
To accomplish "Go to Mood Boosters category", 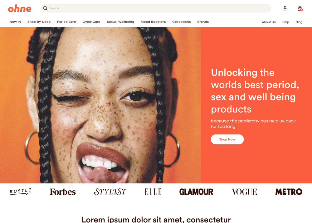I will [153, 22].
